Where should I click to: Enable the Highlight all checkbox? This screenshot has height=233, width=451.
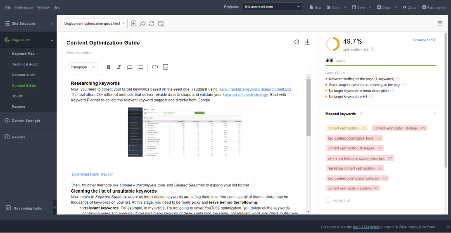328,200
